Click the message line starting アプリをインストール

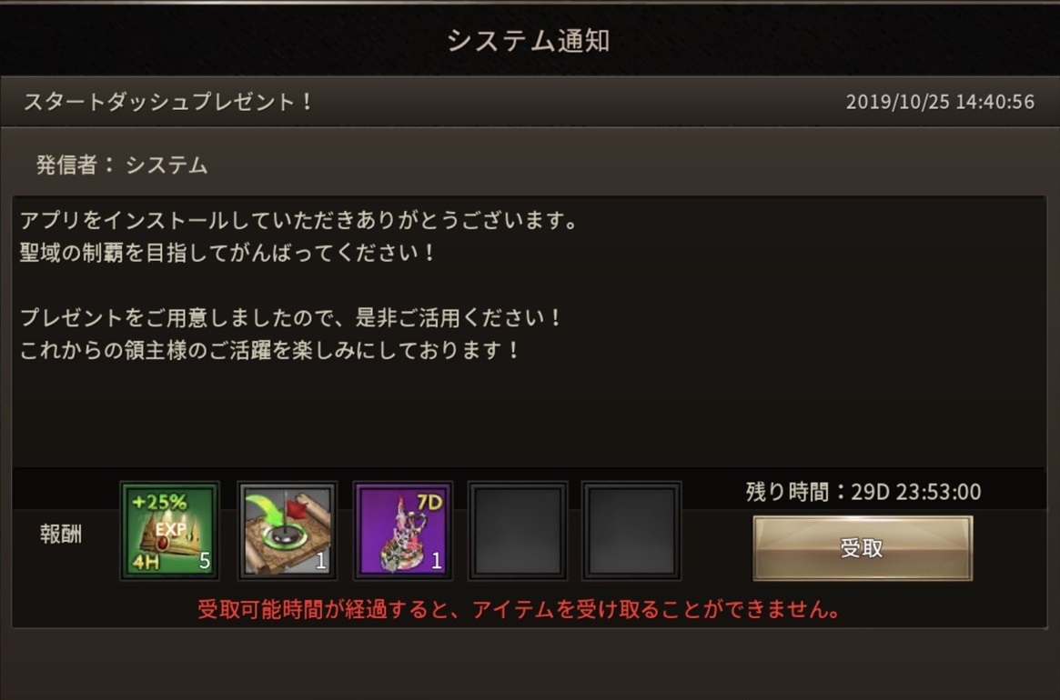click(298, 220)
